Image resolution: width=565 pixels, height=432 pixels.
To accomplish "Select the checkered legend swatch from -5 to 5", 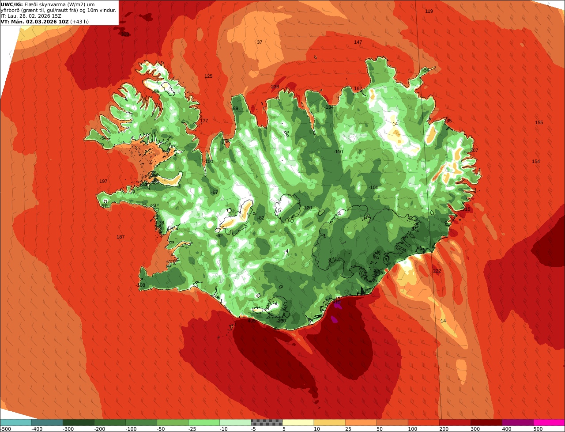I will pos(267,422).
